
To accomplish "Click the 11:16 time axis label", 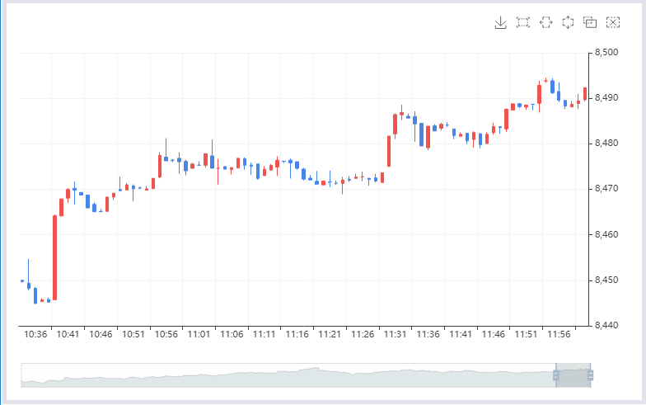I will (x=297, y=335).
